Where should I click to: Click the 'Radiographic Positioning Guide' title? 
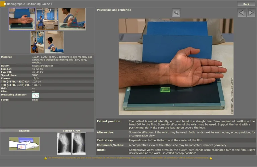[28, 4]
